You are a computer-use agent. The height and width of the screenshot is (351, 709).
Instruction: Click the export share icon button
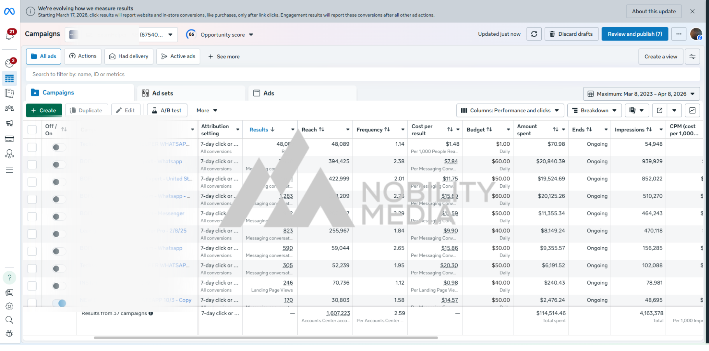pos(660,110)
